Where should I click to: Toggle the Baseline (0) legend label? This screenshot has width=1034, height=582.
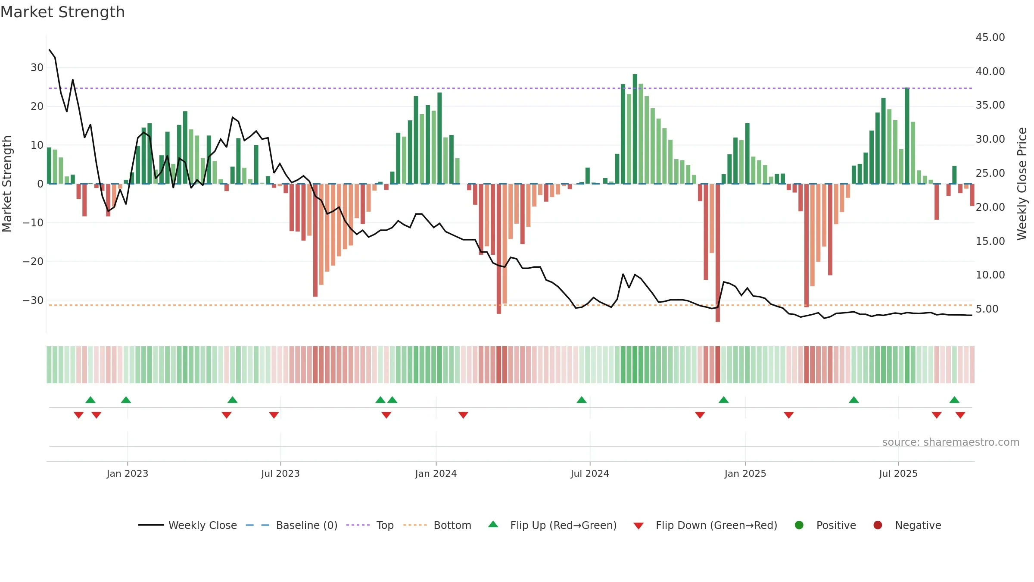307,525
